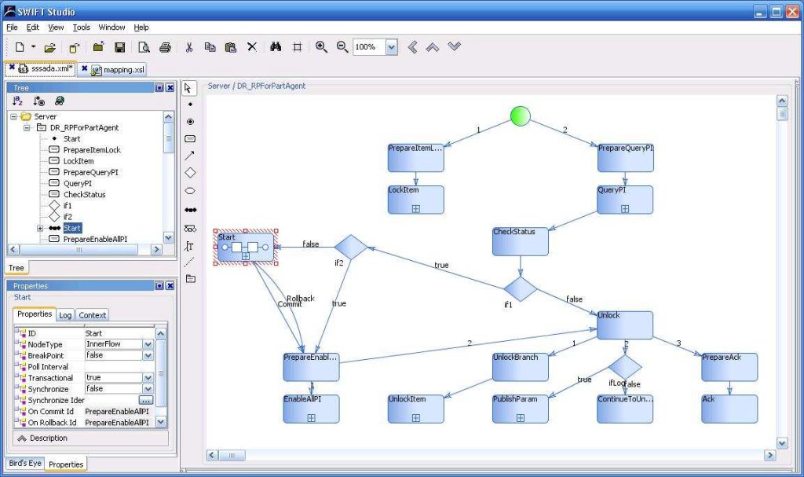
Task: Zoom out with the magnifier minus icon
Action: pos(342,47)
